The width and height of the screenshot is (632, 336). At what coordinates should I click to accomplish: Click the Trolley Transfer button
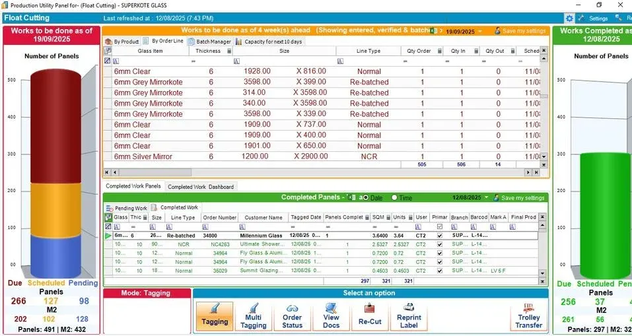click(x=529, y=316)
